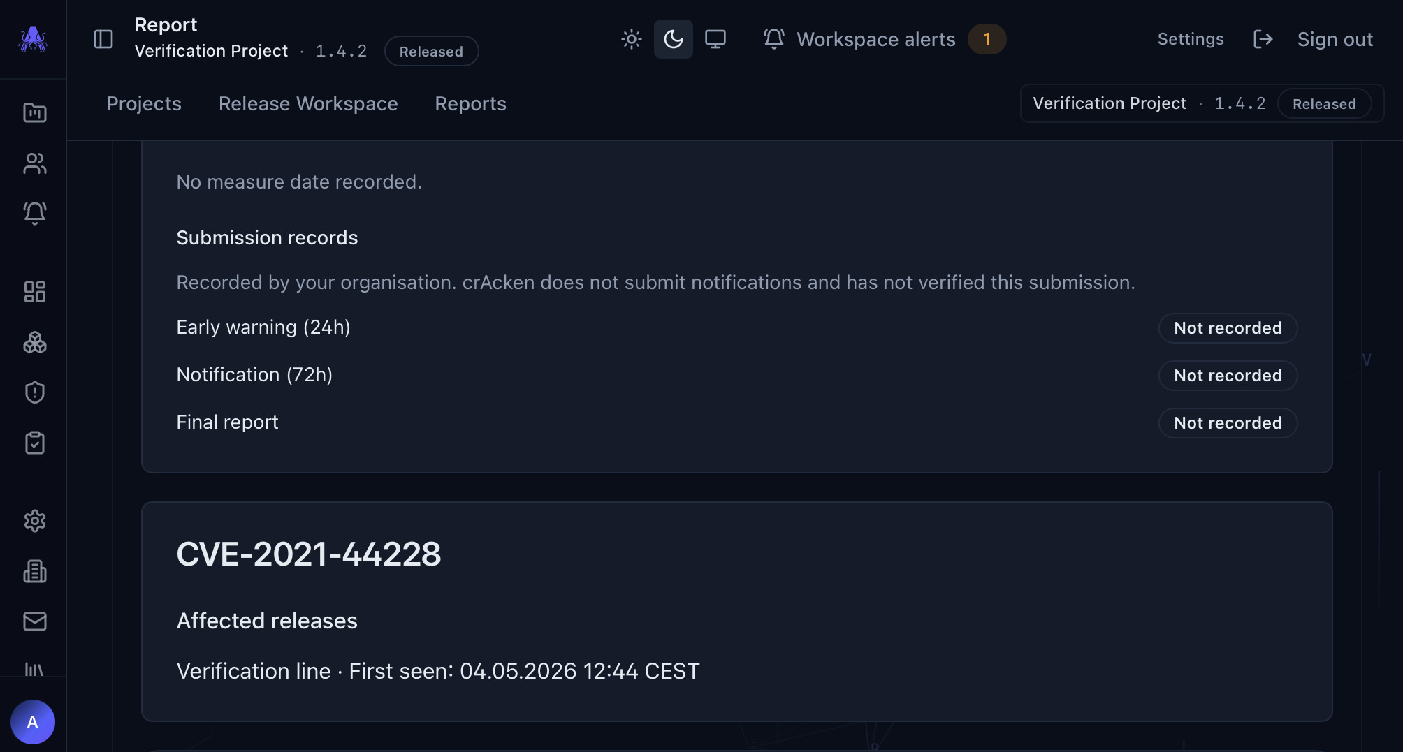This screenshot has width=1403, height=752.
Task: Open the Projects tab
Action: 144,103
